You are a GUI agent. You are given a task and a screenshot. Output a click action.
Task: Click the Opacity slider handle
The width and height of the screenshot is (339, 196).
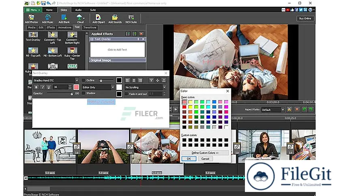[x=72, y=94]
